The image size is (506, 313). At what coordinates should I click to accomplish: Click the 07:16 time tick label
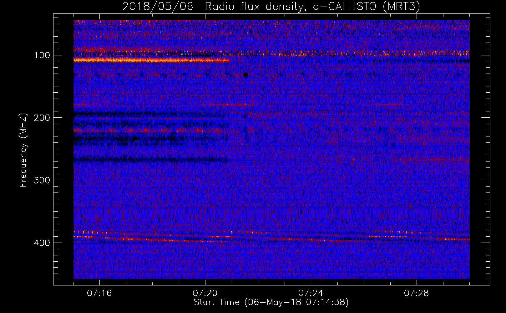[99, 293]
